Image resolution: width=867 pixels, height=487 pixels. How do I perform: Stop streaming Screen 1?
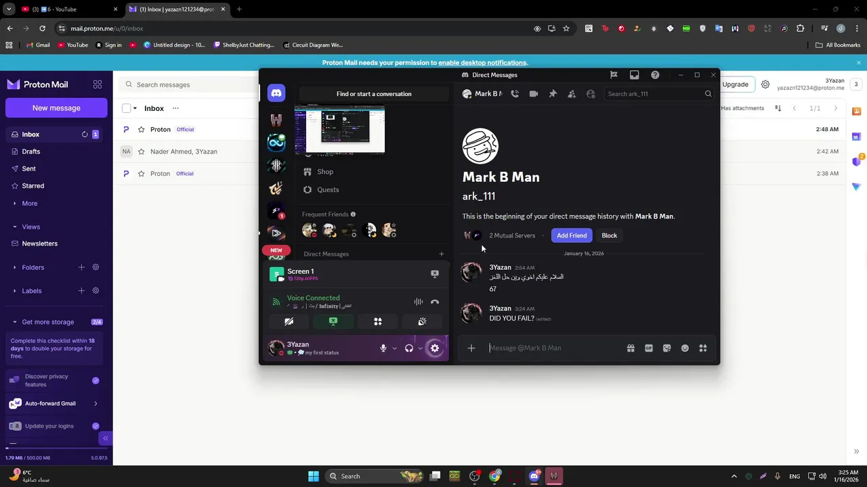click(435, 273)
